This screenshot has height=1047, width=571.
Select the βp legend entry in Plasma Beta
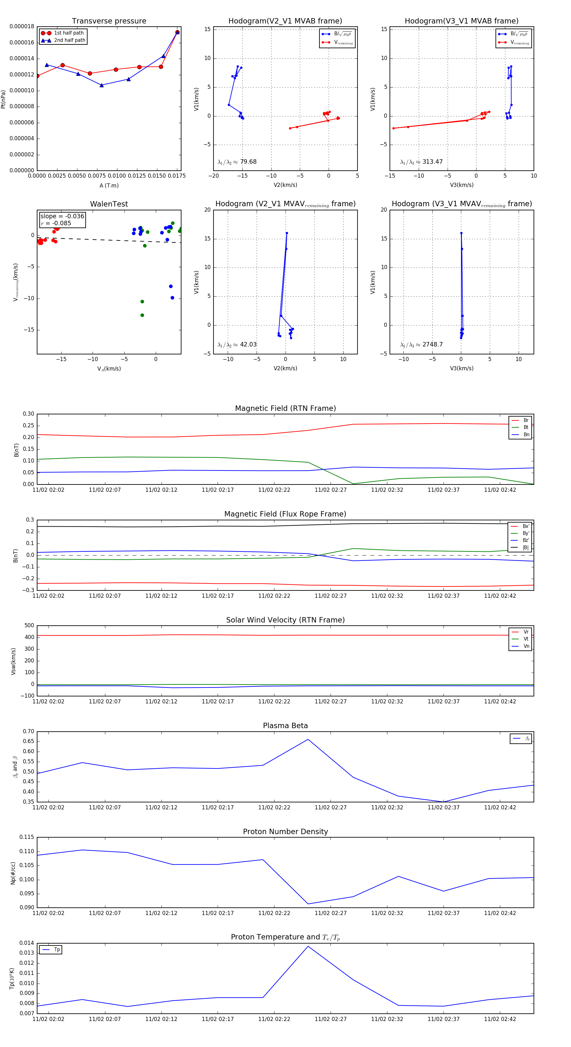coord(521,739)
